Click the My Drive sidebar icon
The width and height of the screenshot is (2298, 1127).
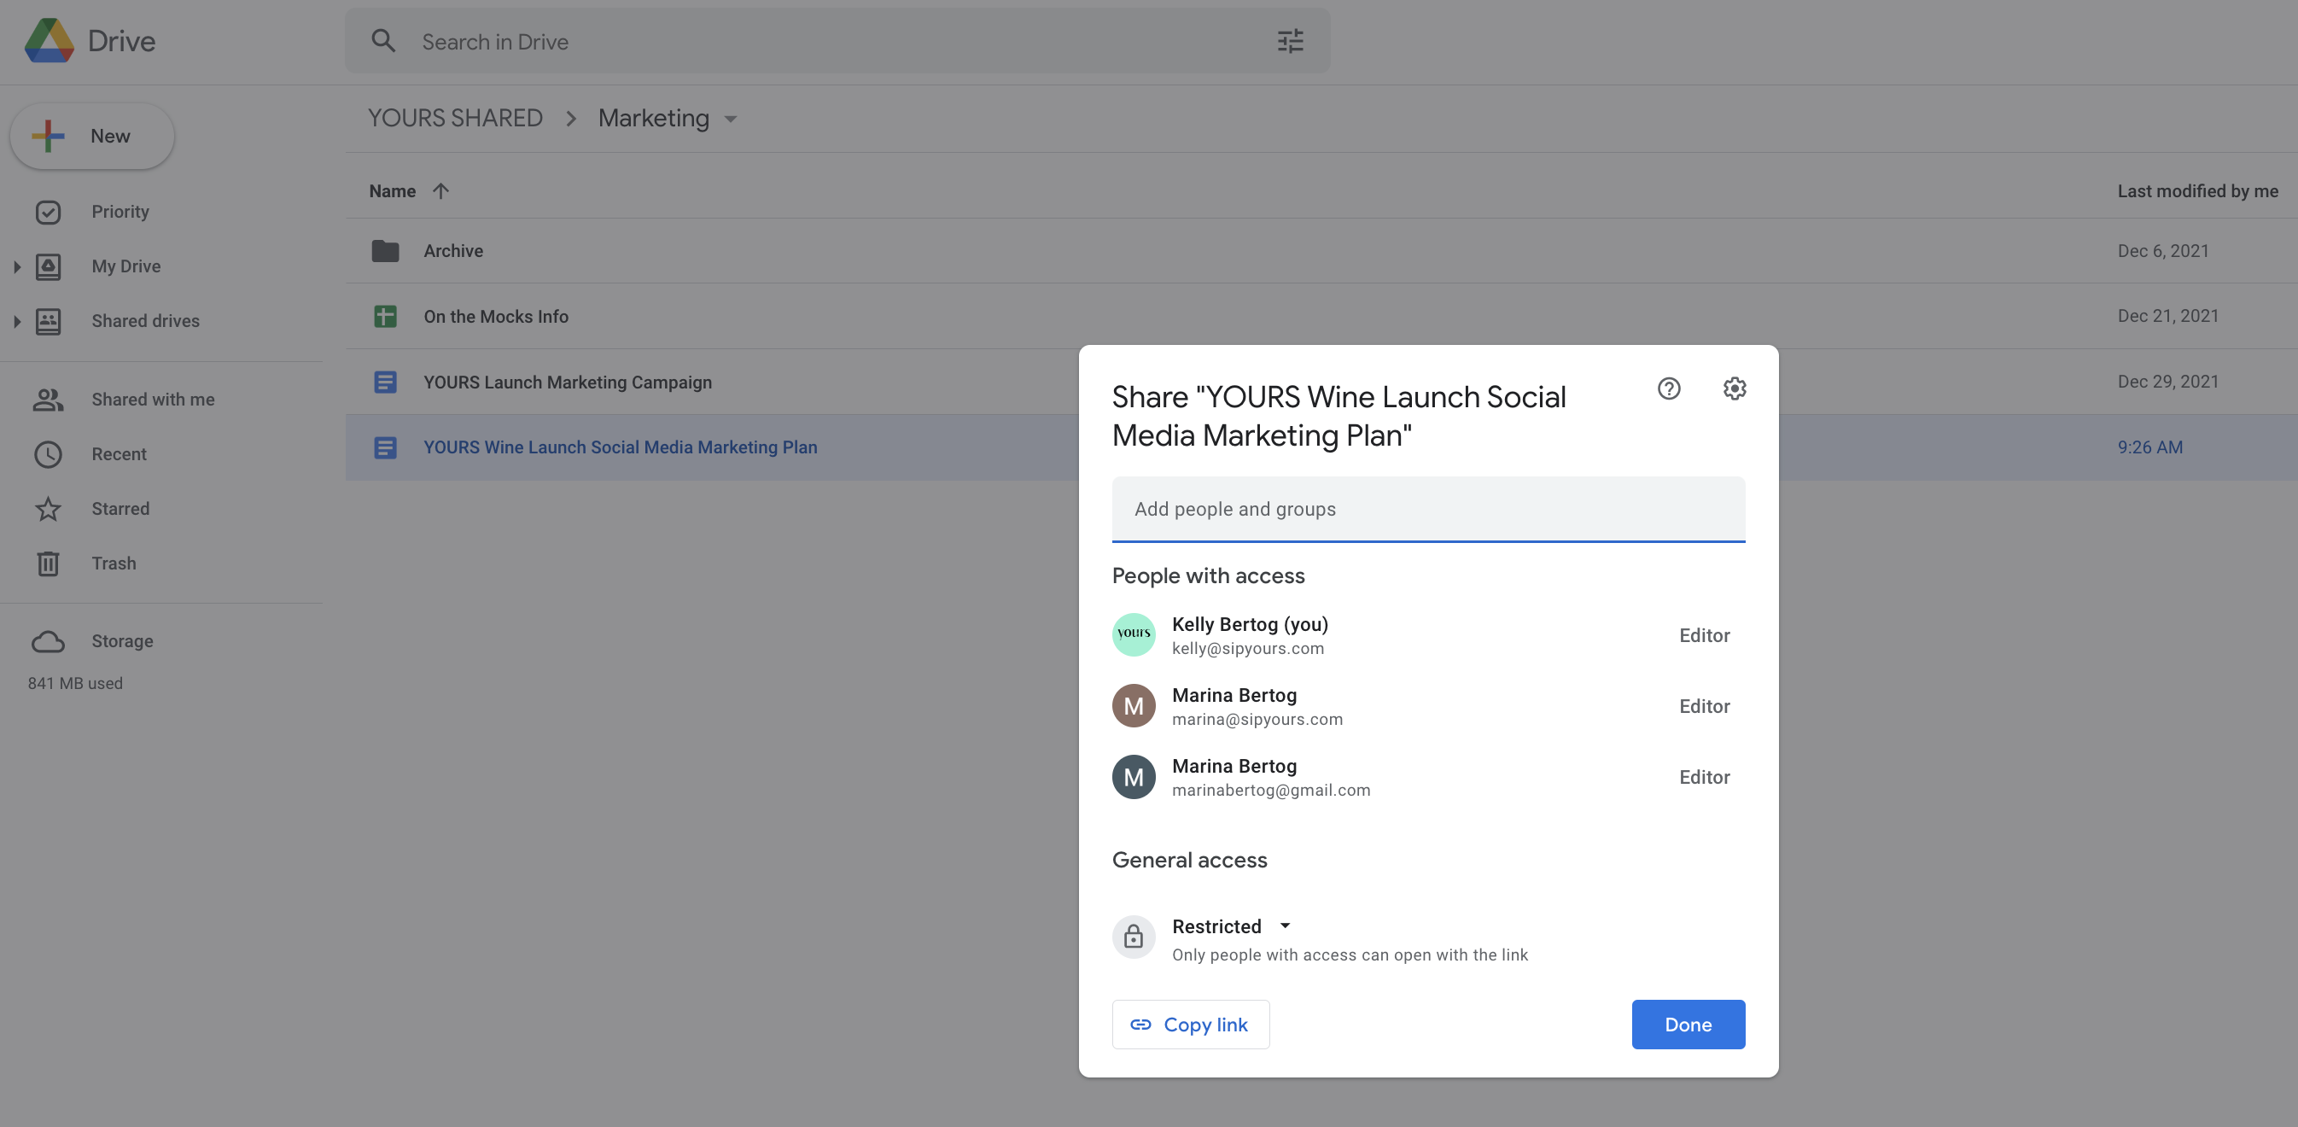50,266
